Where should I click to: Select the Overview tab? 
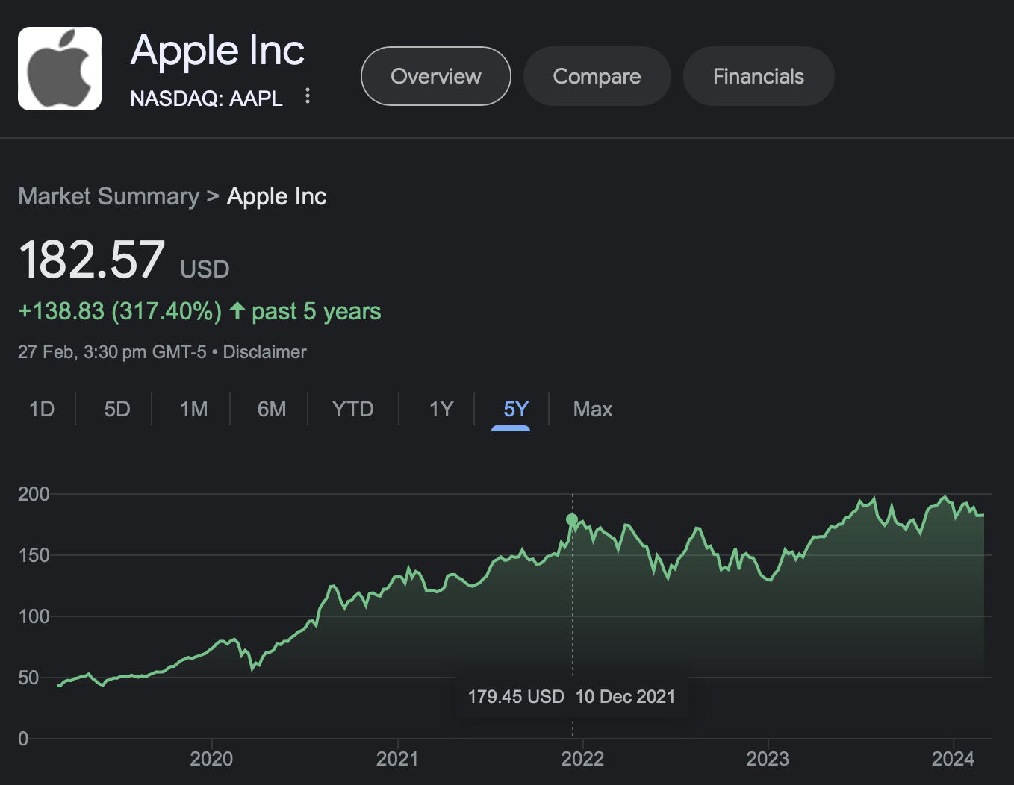pyautogui.click(x=436, y=76)
